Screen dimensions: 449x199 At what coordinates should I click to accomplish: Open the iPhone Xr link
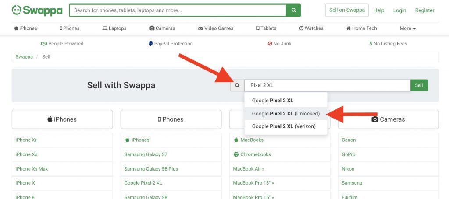[26, 140]
